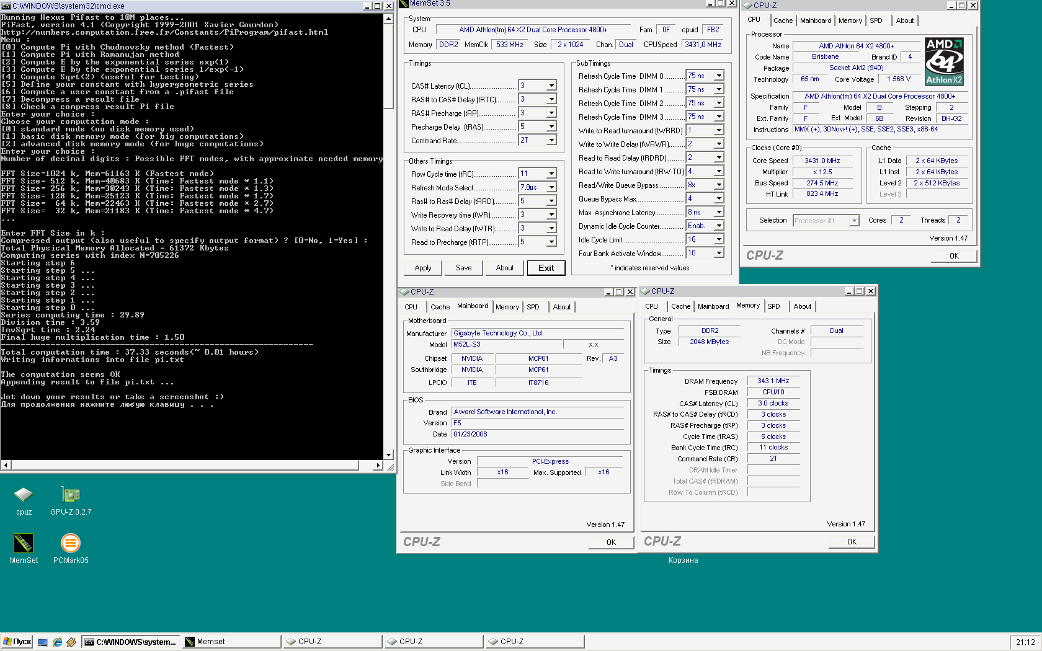Expand Four Bank Activate Window dropdown

[718, 253]
